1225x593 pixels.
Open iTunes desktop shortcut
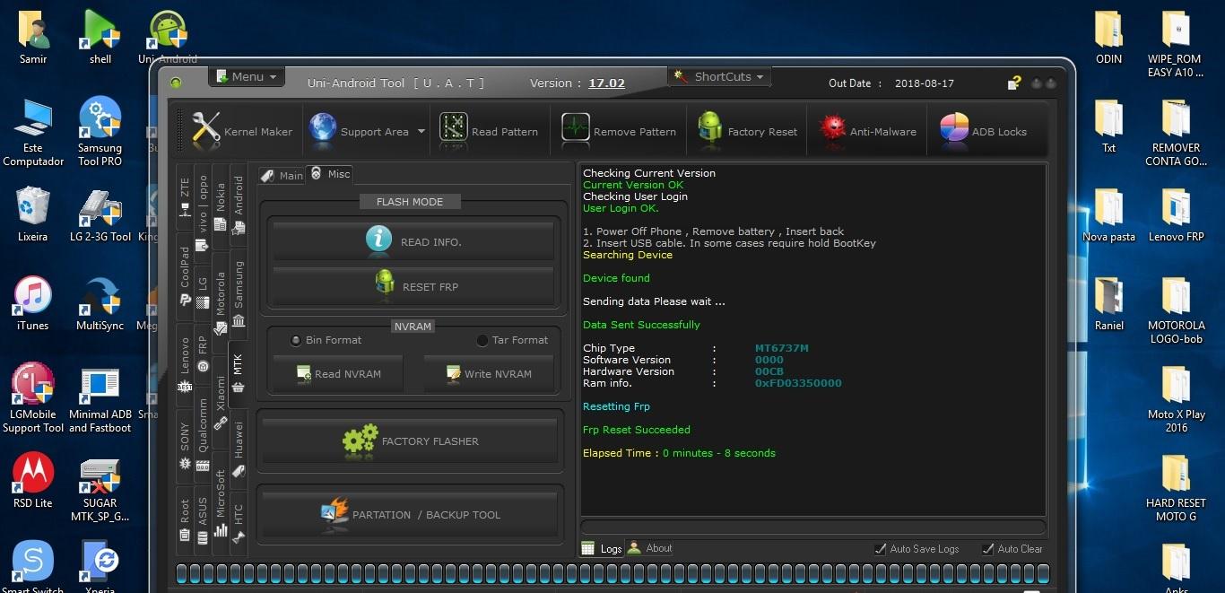(x=33, y=303)
